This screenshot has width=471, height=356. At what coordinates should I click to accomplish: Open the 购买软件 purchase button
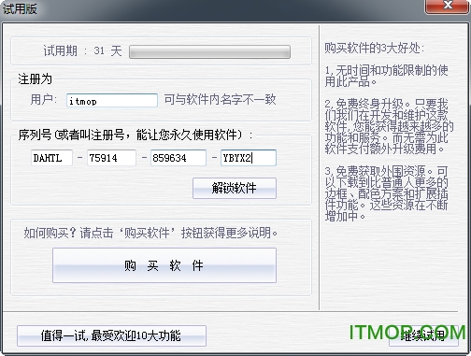coord(164,265)
